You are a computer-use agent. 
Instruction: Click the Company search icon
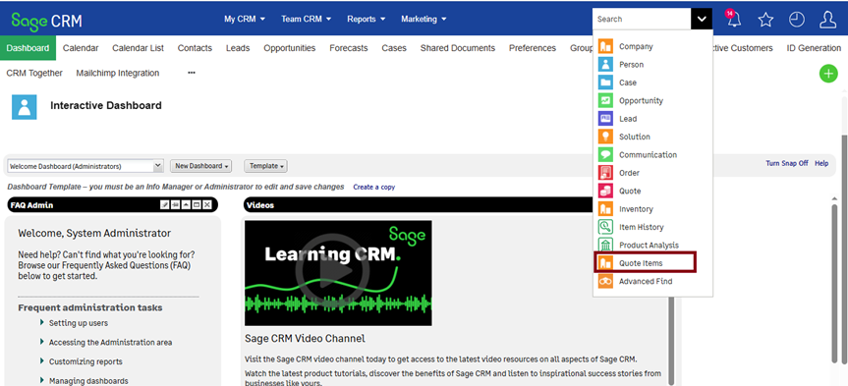(x=605, y=46)
